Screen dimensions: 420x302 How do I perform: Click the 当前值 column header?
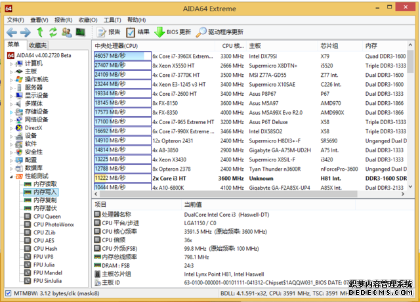tap(268, 205)
